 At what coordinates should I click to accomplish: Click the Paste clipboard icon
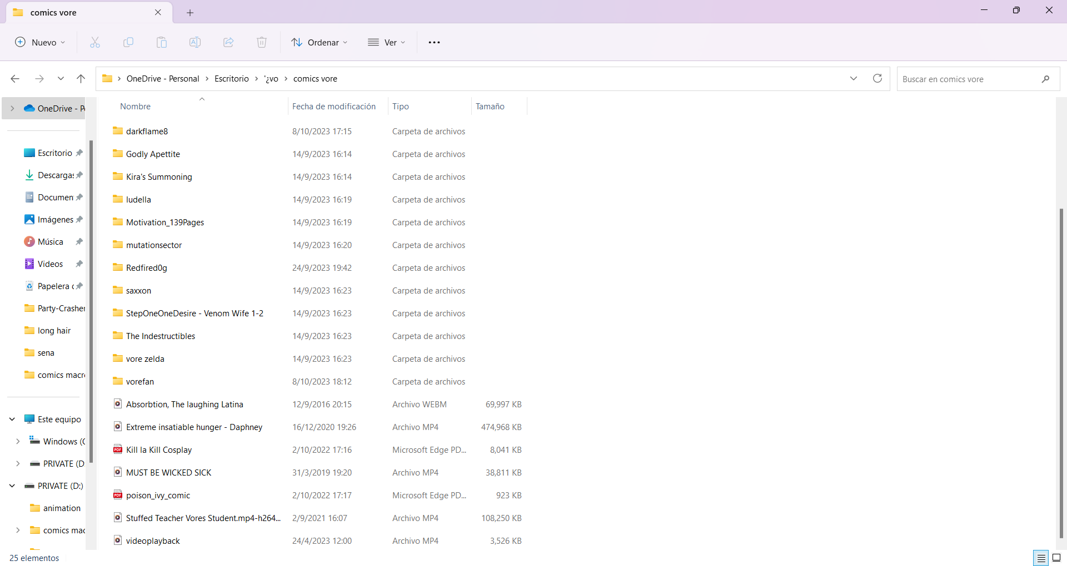click(x=162, y=42)
